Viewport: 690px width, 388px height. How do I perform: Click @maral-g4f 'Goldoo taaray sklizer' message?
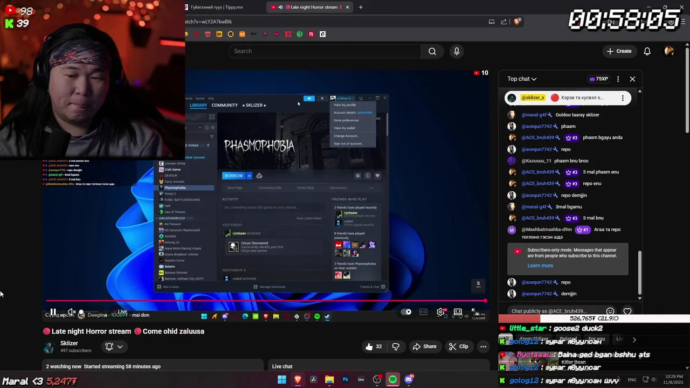tap(577, 115)
